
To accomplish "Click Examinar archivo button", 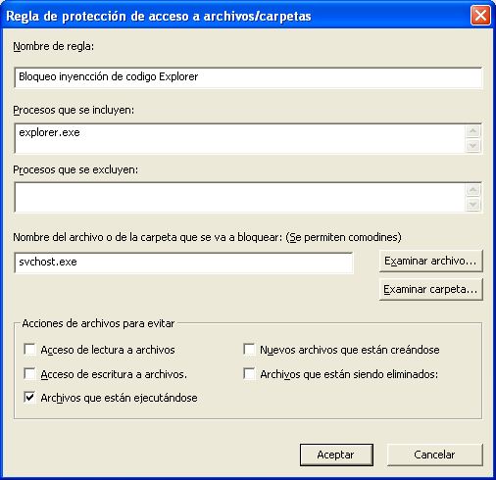I will click(x=430, y=261).
